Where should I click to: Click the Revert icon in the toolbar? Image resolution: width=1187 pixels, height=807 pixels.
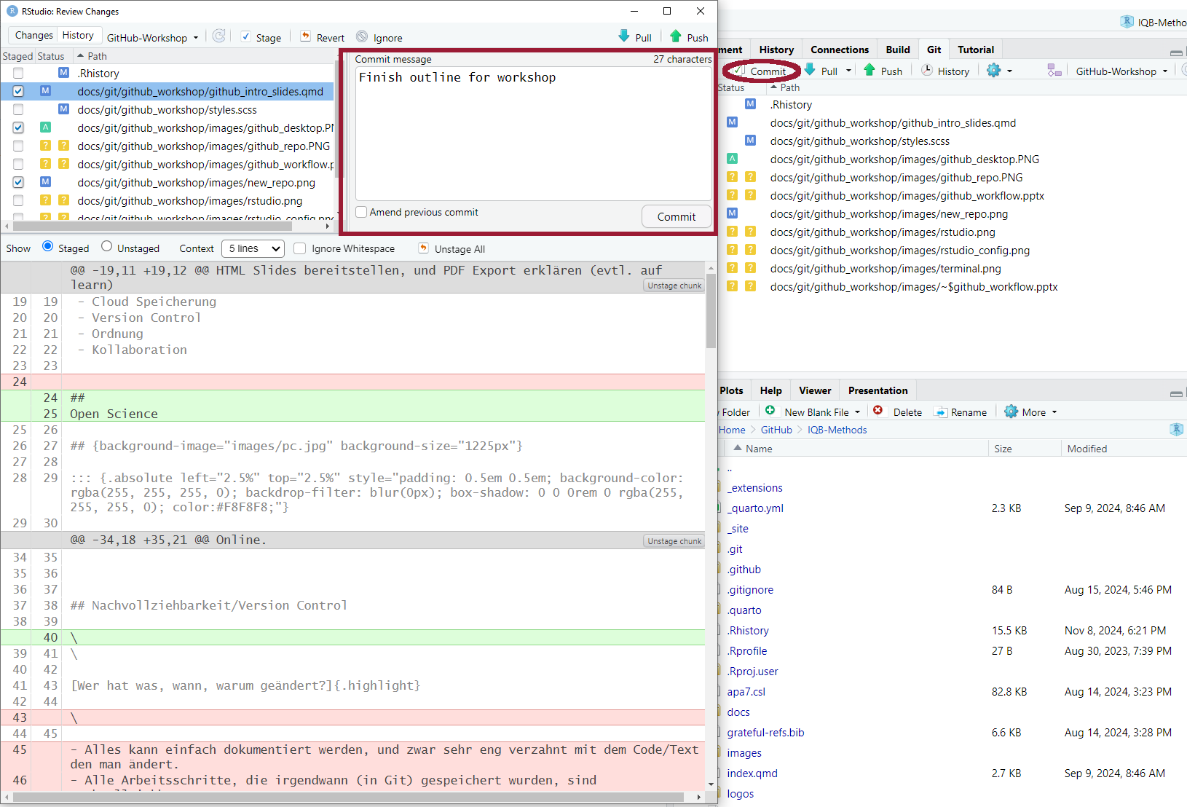pos(306,36)
